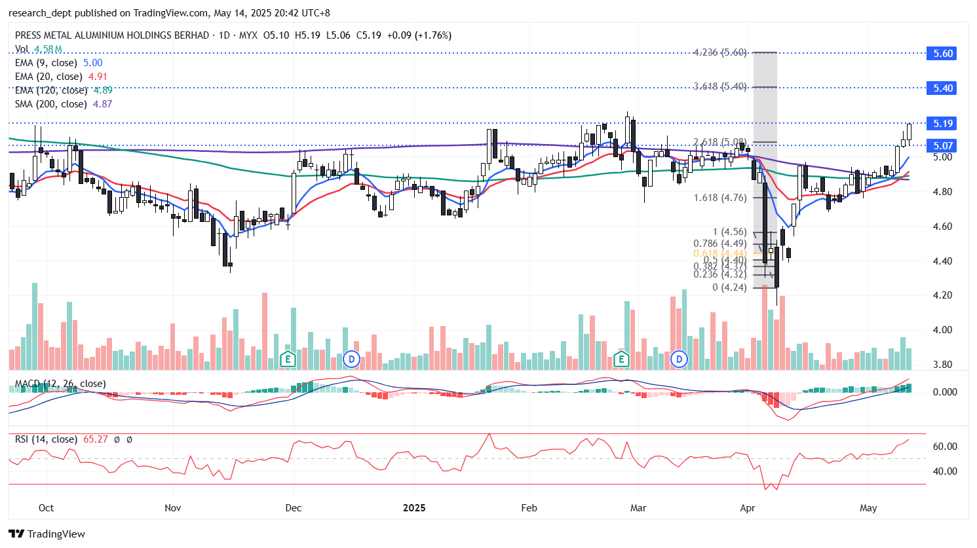Click the May label on time axis
Viewport: 977px width, 548px height.
click(x=868, y=508)
